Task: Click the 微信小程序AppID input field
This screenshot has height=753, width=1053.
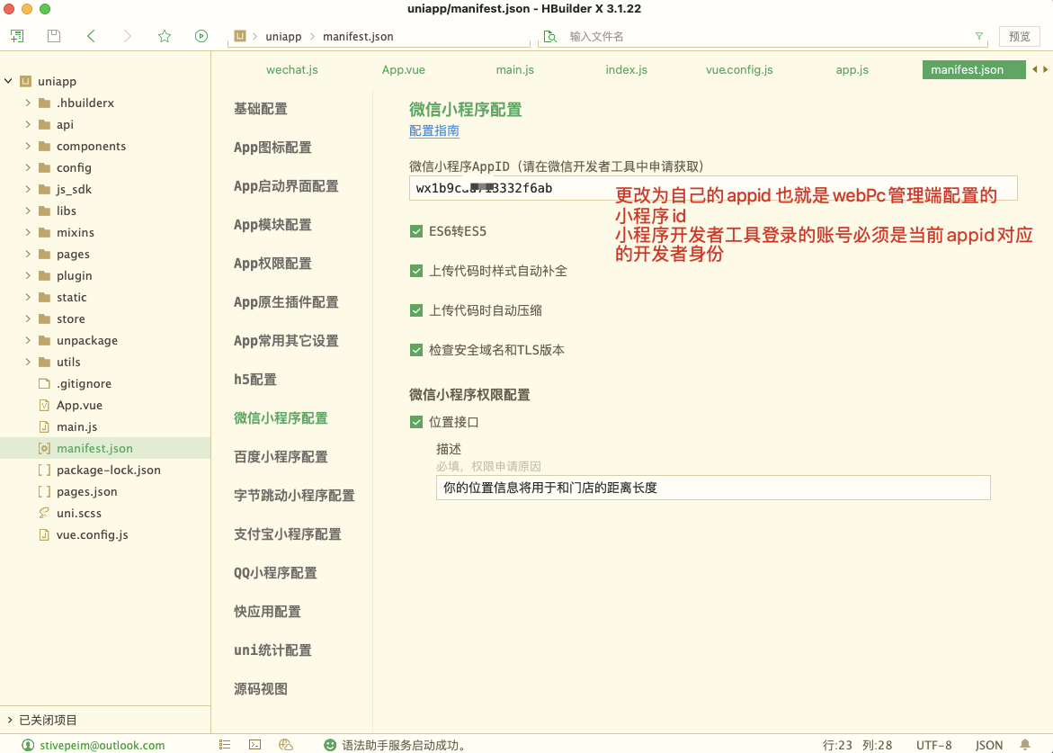Action: point(713,188)
